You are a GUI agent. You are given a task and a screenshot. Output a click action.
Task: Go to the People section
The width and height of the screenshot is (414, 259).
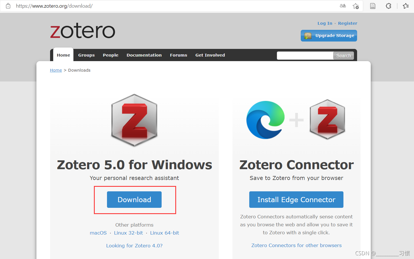click(x=111, y=55)
